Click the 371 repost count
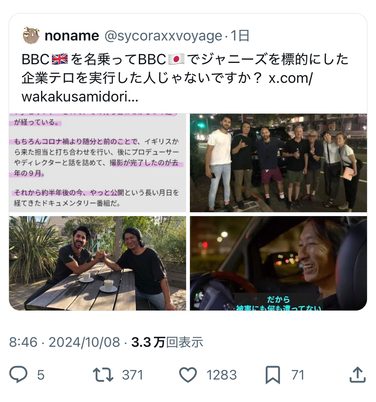Image resolution: width=376 pixels, height=402 pixels. 132,375
